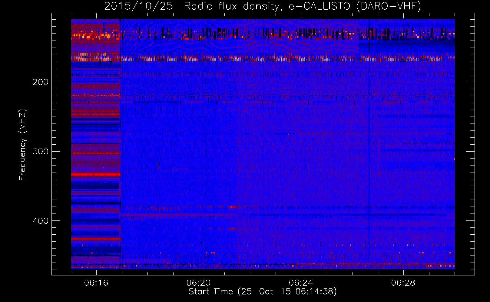Select the 'Frequency (MHZ)' axis label
This screenshot has width=490, height=302.
point(23,145)
